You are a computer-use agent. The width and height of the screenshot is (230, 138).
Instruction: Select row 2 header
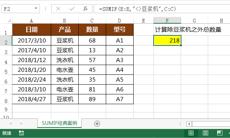click(x=6, y=41)
